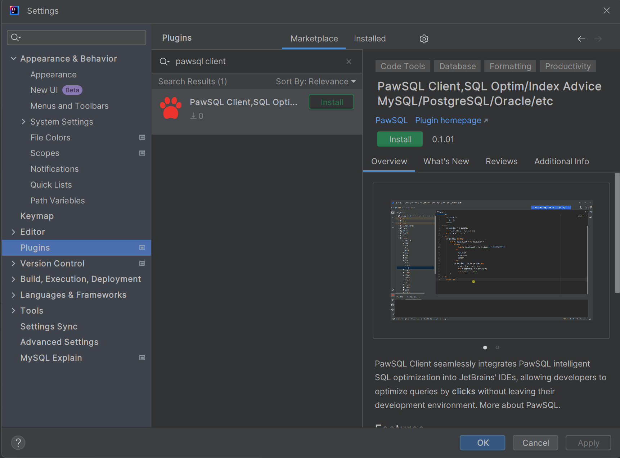Click the Search Results (1) label
Image resolution: width=620 pixels, height=458 pixels.
pyautogui.click(x=192, y=81)
